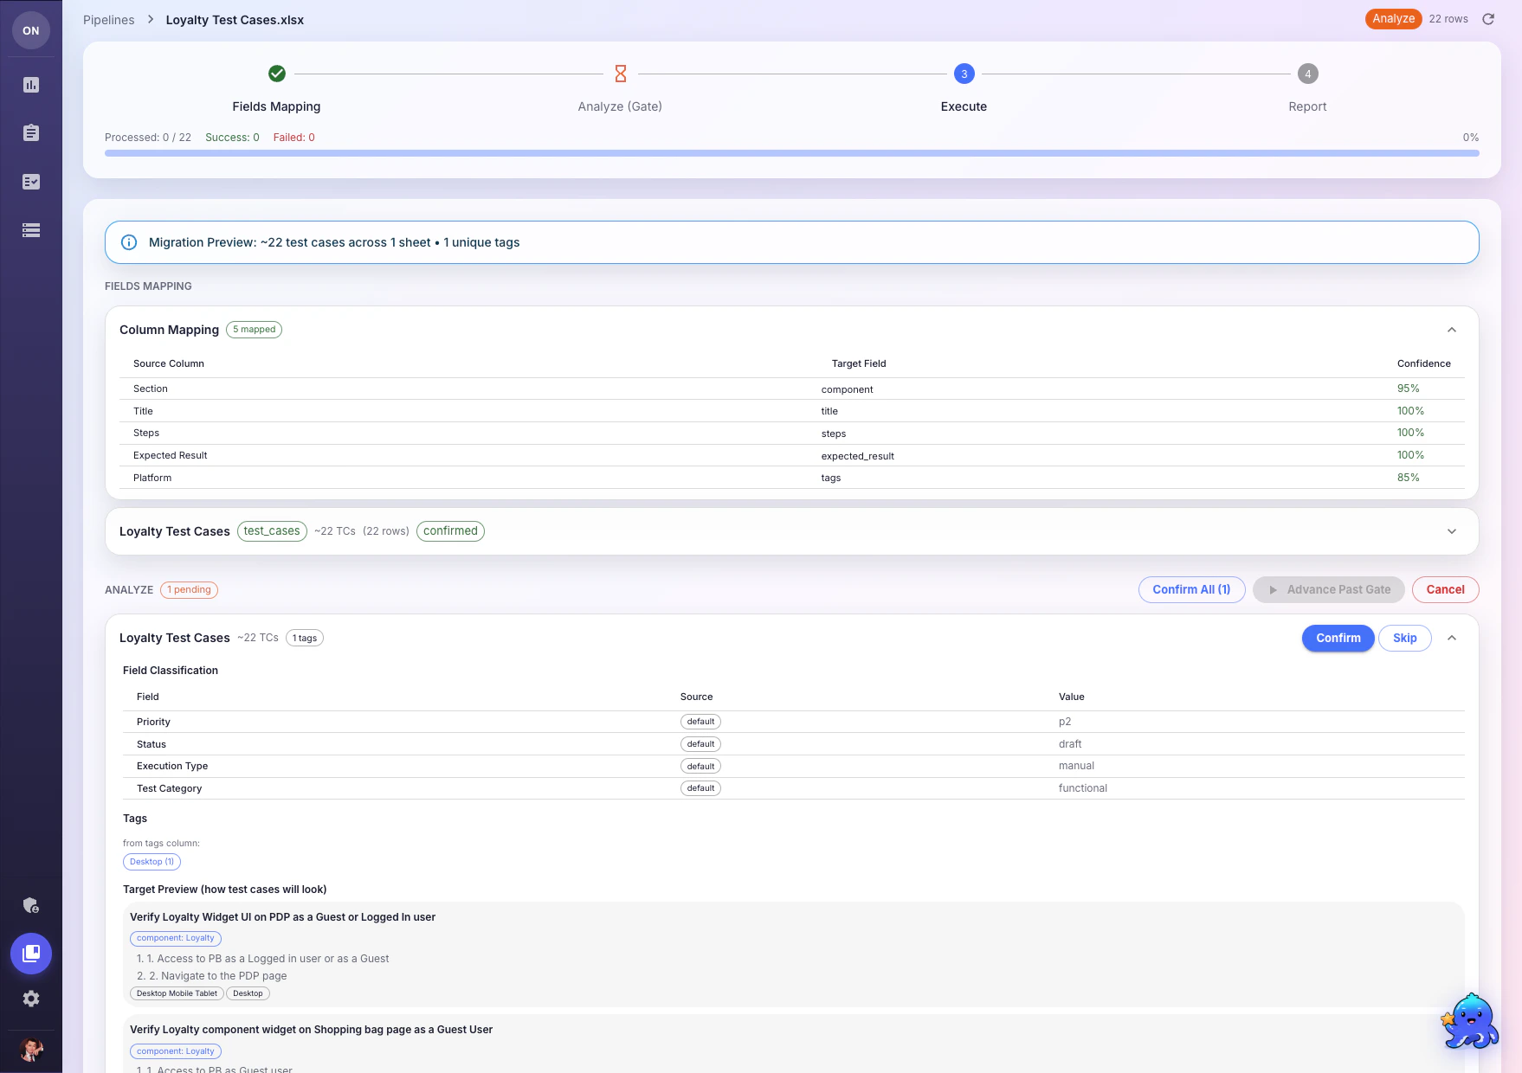Image resolution: width=1522 pixels, height=1073 pixels.
Task: Click the admin shield icon near sidebar bottom
Action: pos(31,905)
